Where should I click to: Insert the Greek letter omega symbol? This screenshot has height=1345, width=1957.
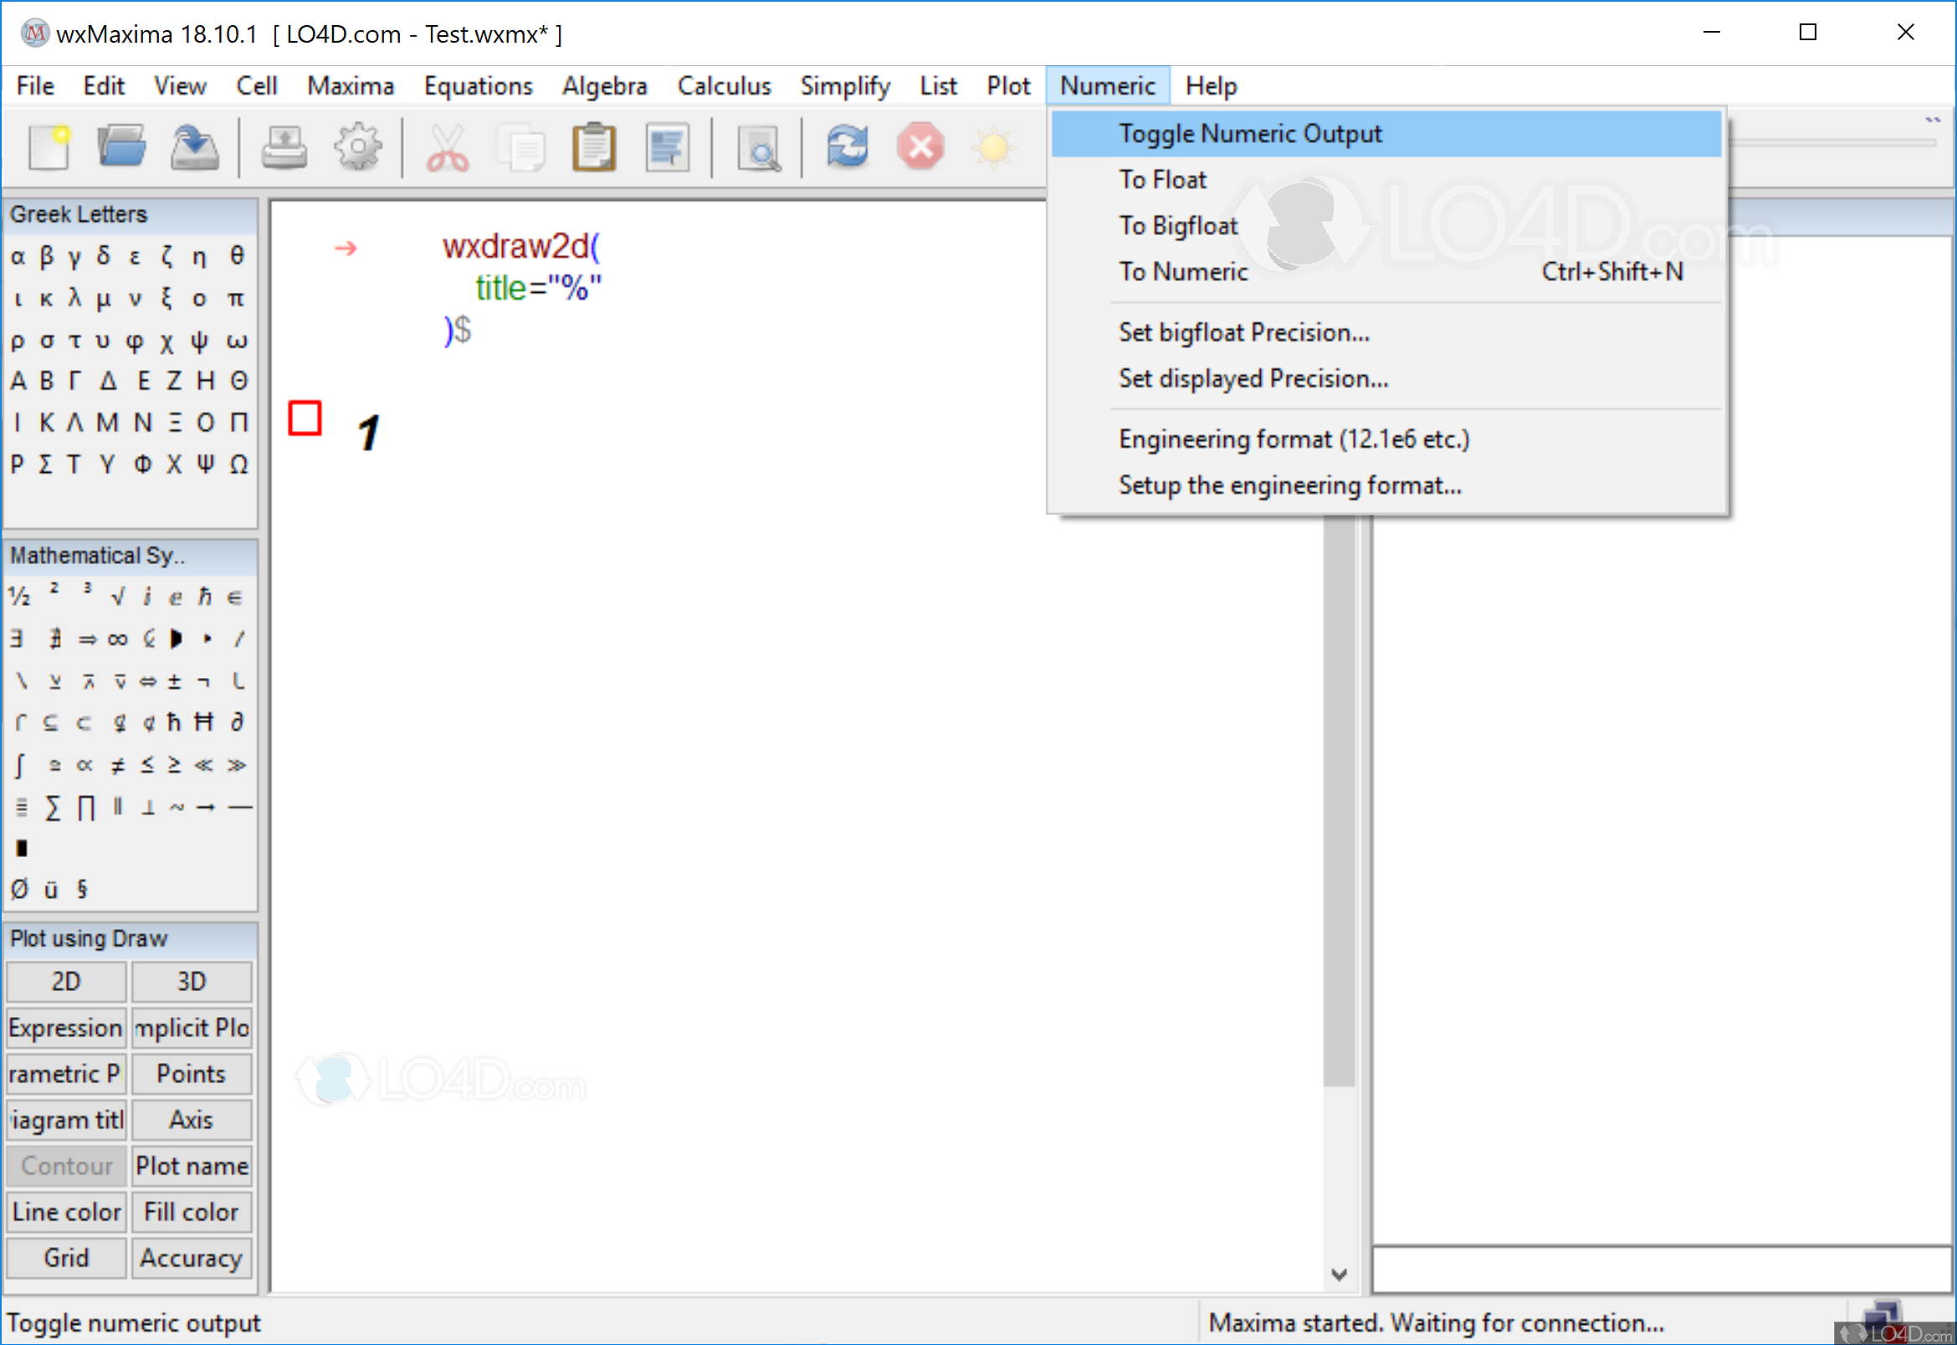237,341
